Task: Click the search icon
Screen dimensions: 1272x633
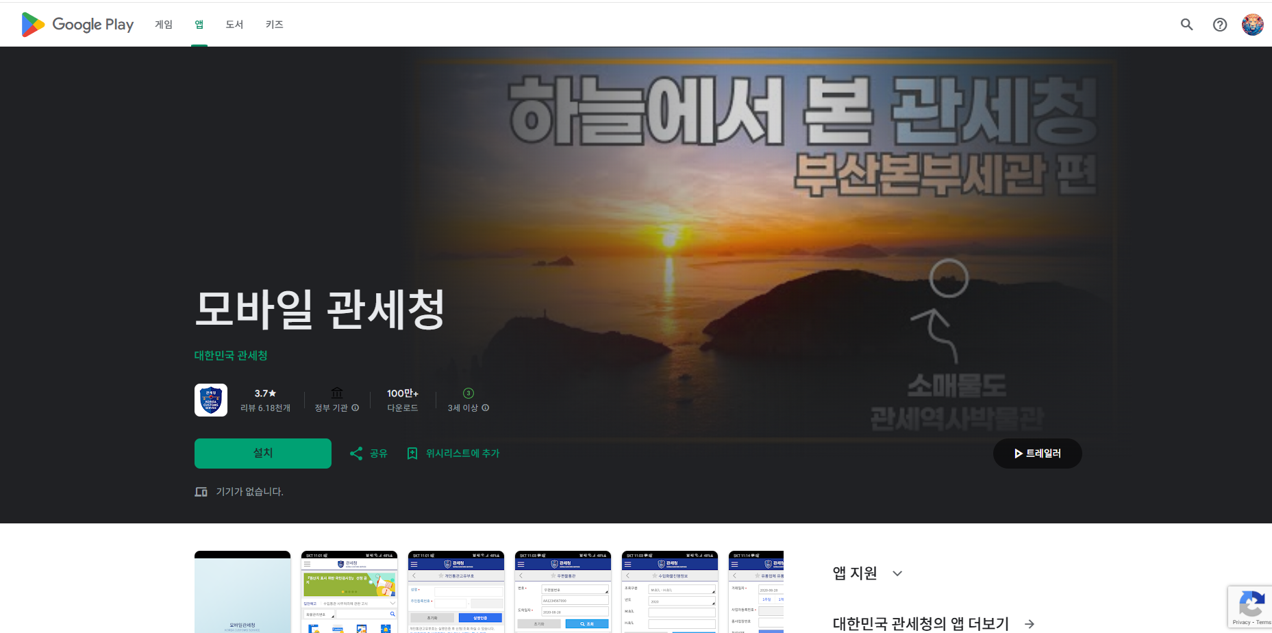Action: (1186, 24)
